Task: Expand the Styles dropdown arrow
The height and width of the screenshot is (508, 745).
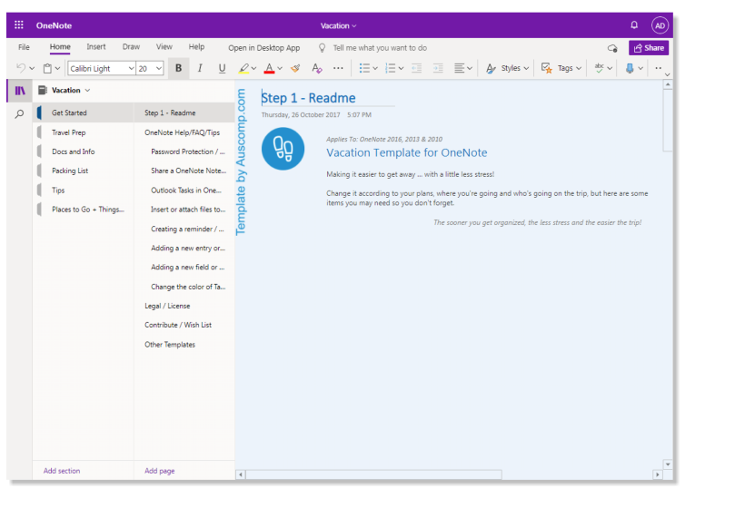Action: coord(526,68)
